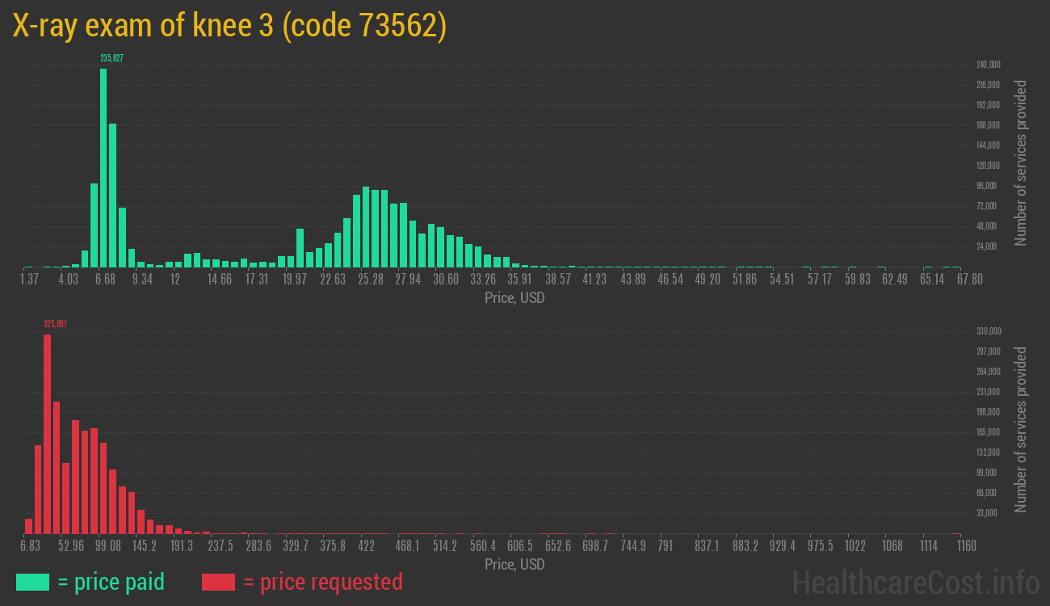Click the 1160 tick on lower price axis

coord(965,546)
